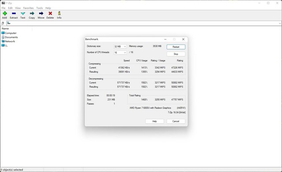This screenshot has height=172, width=282.
Task: Choose the Move arrow toolbar icon
Action: [41, 14]
